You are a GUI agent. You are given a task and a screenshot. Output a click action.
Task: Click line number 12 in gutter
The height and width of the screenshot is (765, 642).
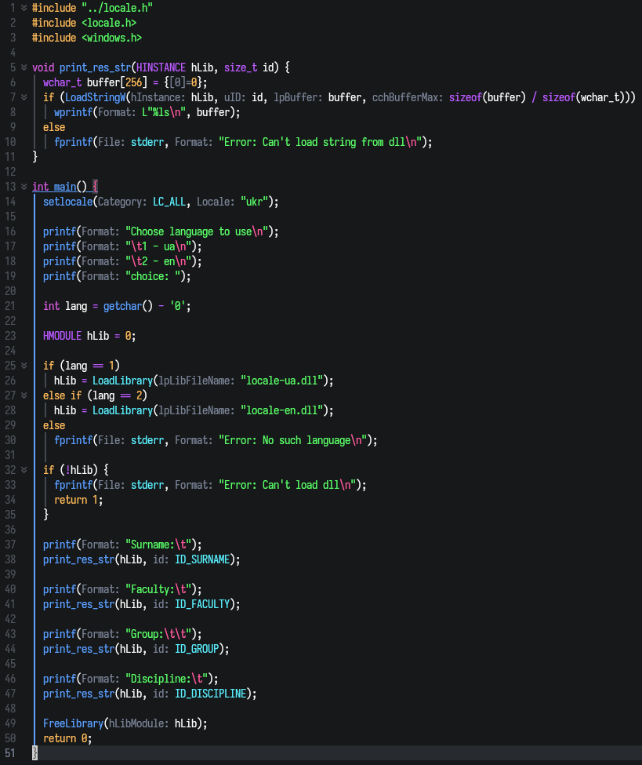tap(10, 172)
